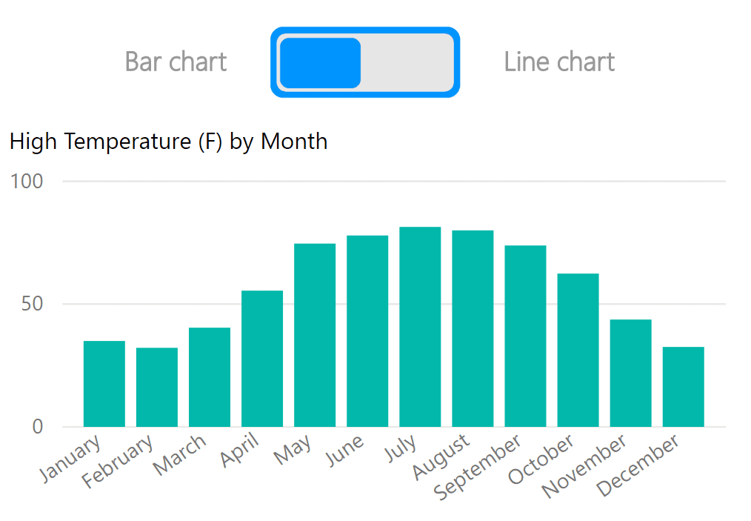The image size is (751, 521).
Task: Click the January axis label
Action: click(x=70, y=457)
